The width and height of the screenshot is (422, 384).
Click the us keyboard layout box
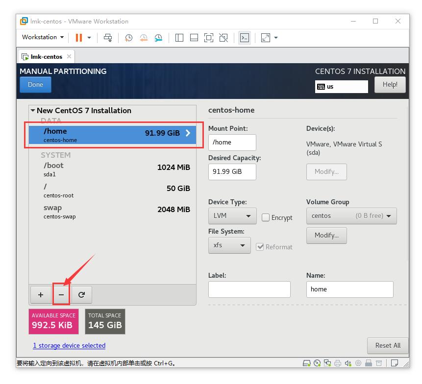[x=341, y=87]
